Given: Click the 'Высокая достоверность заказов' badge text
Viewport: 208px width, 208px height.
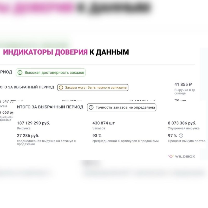Looking at the screenshot, I should click(54, 73).
